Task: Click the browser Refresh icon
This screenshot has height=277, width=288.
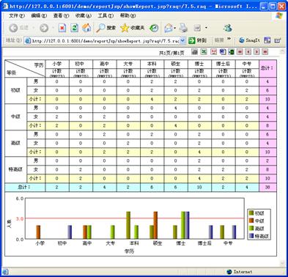Action: 75,28
